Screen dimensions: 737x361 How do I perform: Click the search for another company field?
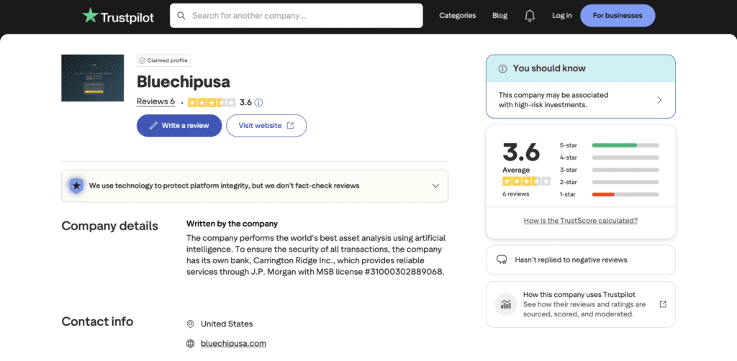coord(302,15)
